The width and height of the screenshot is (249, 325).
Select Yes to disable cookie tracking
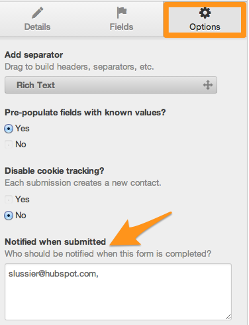(x=9, y=200)
